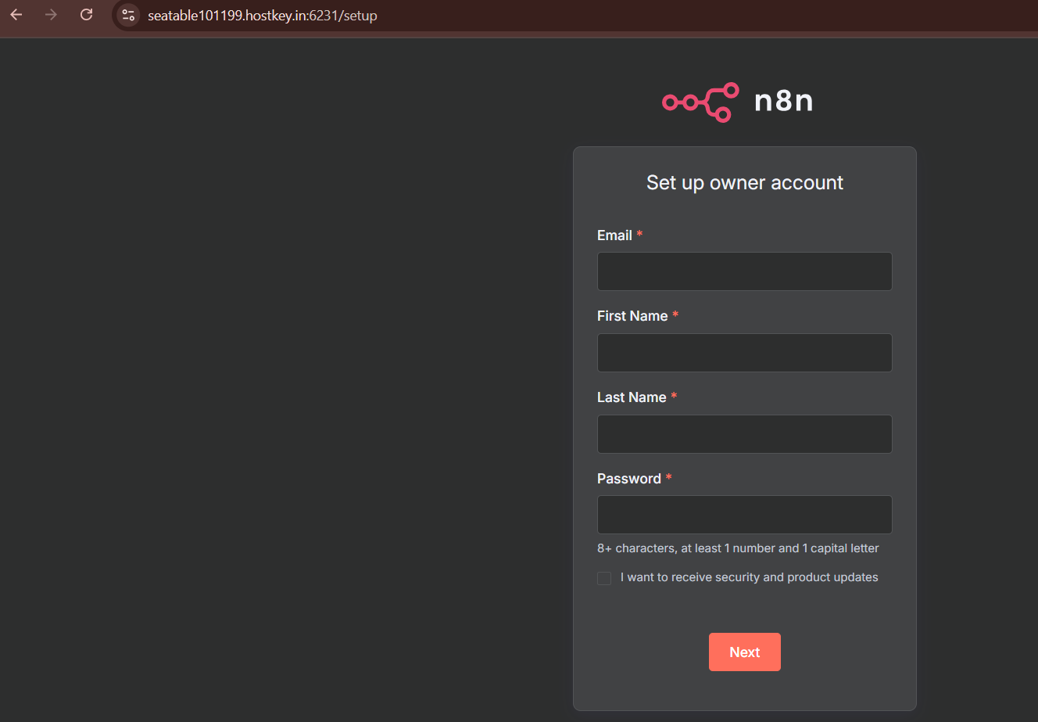
Task: Click the browser forward arrow
Action: click(x=52, y=15)
